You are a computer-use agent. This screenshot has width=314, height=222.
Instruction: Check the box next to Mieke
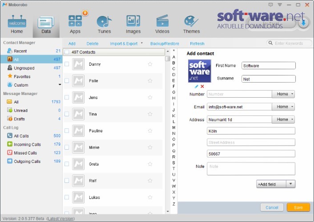click(67, 147)
